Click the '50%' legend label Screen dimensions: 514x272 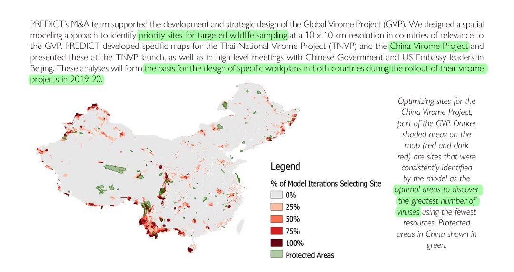pyautogui.click(x=293, y=219)
